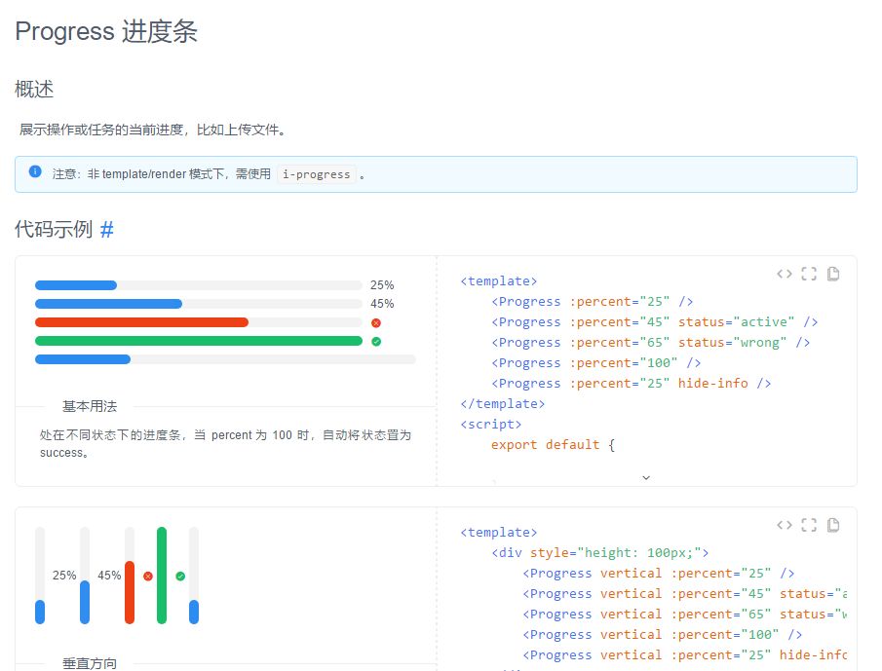The height and width of the screenshot is (671, 882).
Task: Click the 45% active horizontal progress bar
Action: [199, 304]
